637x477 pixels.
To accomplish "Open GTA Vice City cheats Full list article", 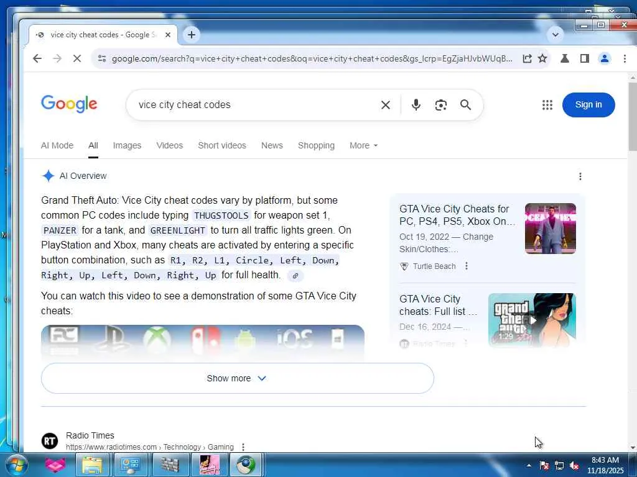I will pos(439,305).
